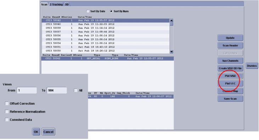
Task: Click the Views From input field
Action: point(27,91)
